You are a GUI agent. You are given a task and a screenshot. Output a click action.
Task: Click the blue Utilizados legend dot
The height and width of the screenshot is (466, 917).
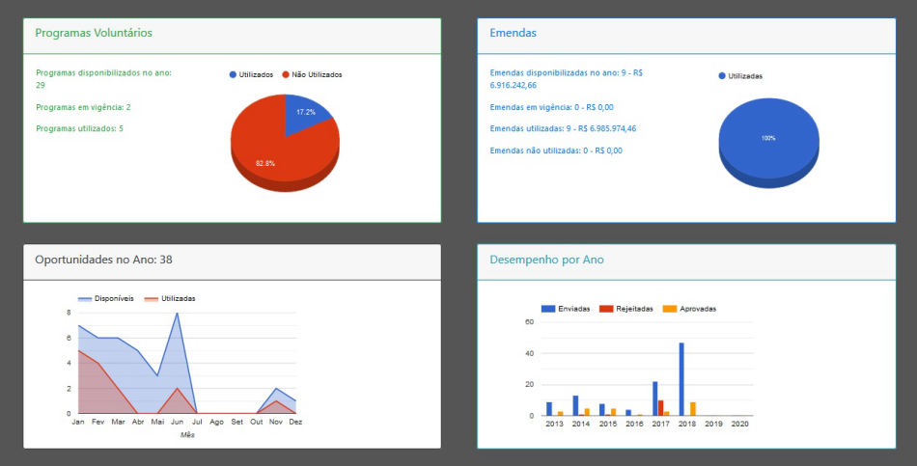tap(234, 74)
